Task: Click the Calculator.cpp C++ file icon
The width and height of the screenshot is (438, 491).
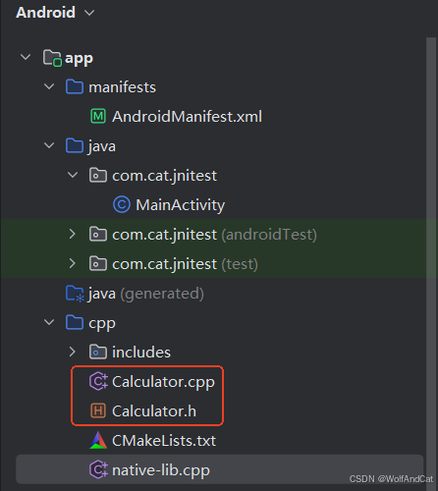Action: pyautogui.click(x=98, y=381)
